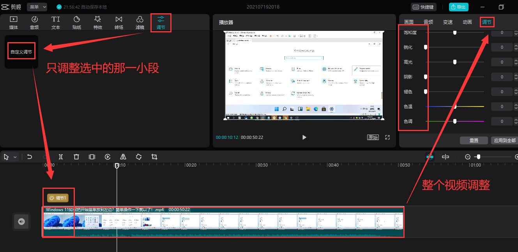The height and width of the screenshot is (252, 518).
Task: Expand the selection cursor tool dropdown
Action: (x=15, y=157)
